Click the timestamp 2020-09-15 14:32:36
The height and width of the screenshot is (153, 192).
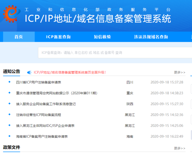[167, 115]
